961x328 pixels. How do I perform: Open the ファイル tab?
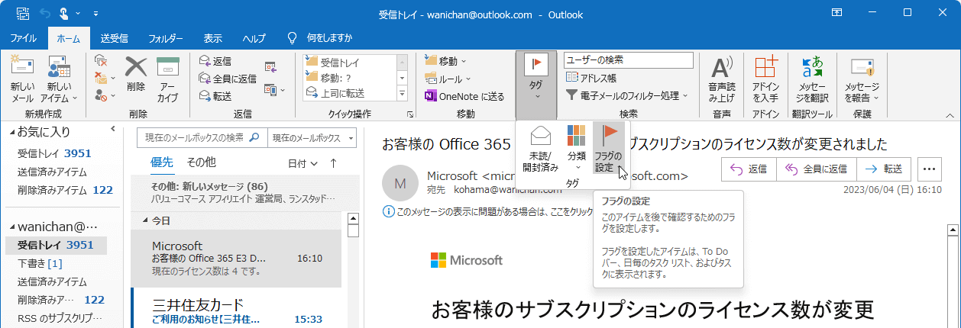click(24, 38)
